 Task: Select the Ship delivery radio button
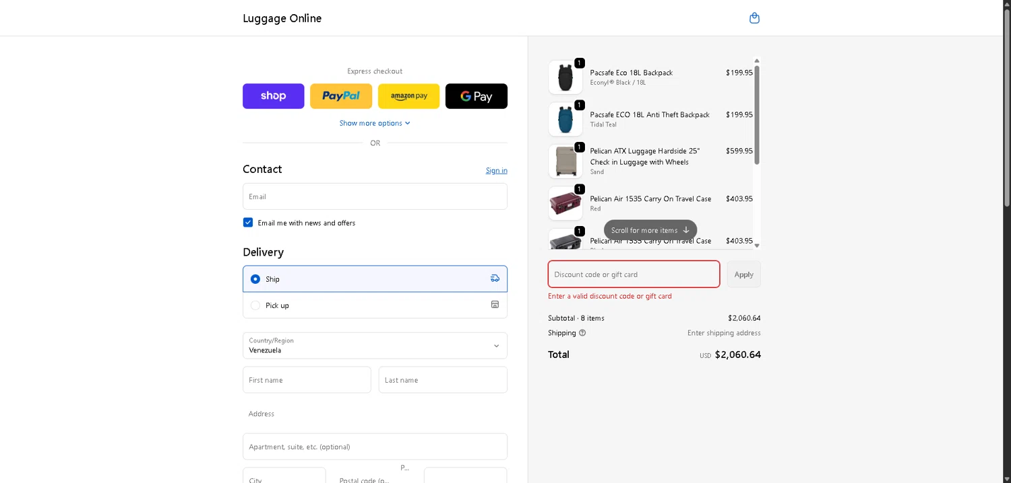[x=255, y=279]
